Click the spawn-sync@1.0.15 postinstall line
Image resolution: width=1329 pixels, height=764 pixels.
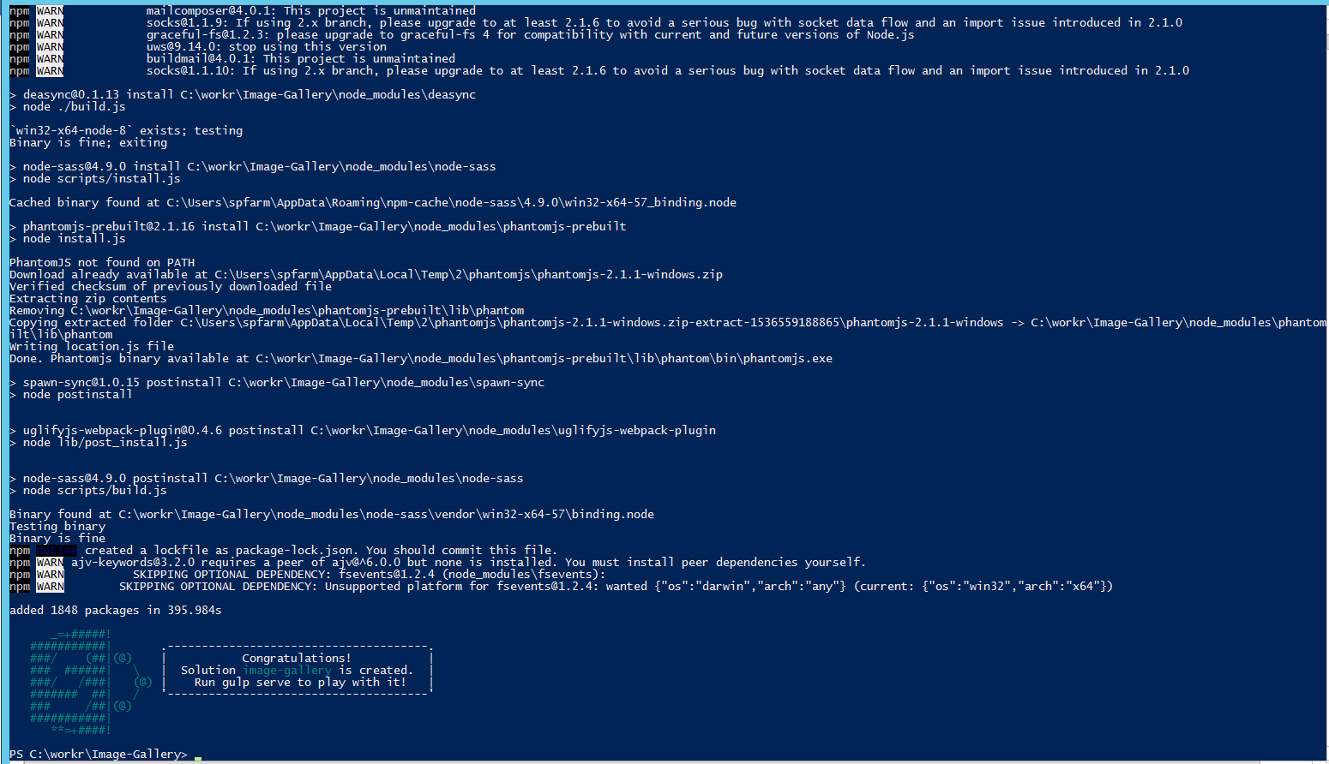pos(277,382)
